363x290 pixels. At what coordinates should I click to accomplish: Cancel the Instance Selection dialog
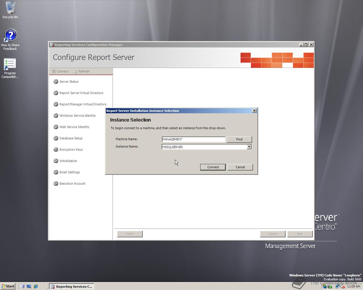pyautogui.click(x=240, y=167)
